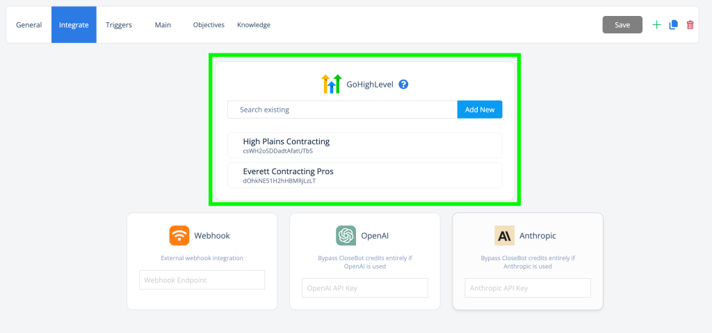The height and width of the screenshot is (333, 712).
Task: Click the Save button
Action: 622,25
